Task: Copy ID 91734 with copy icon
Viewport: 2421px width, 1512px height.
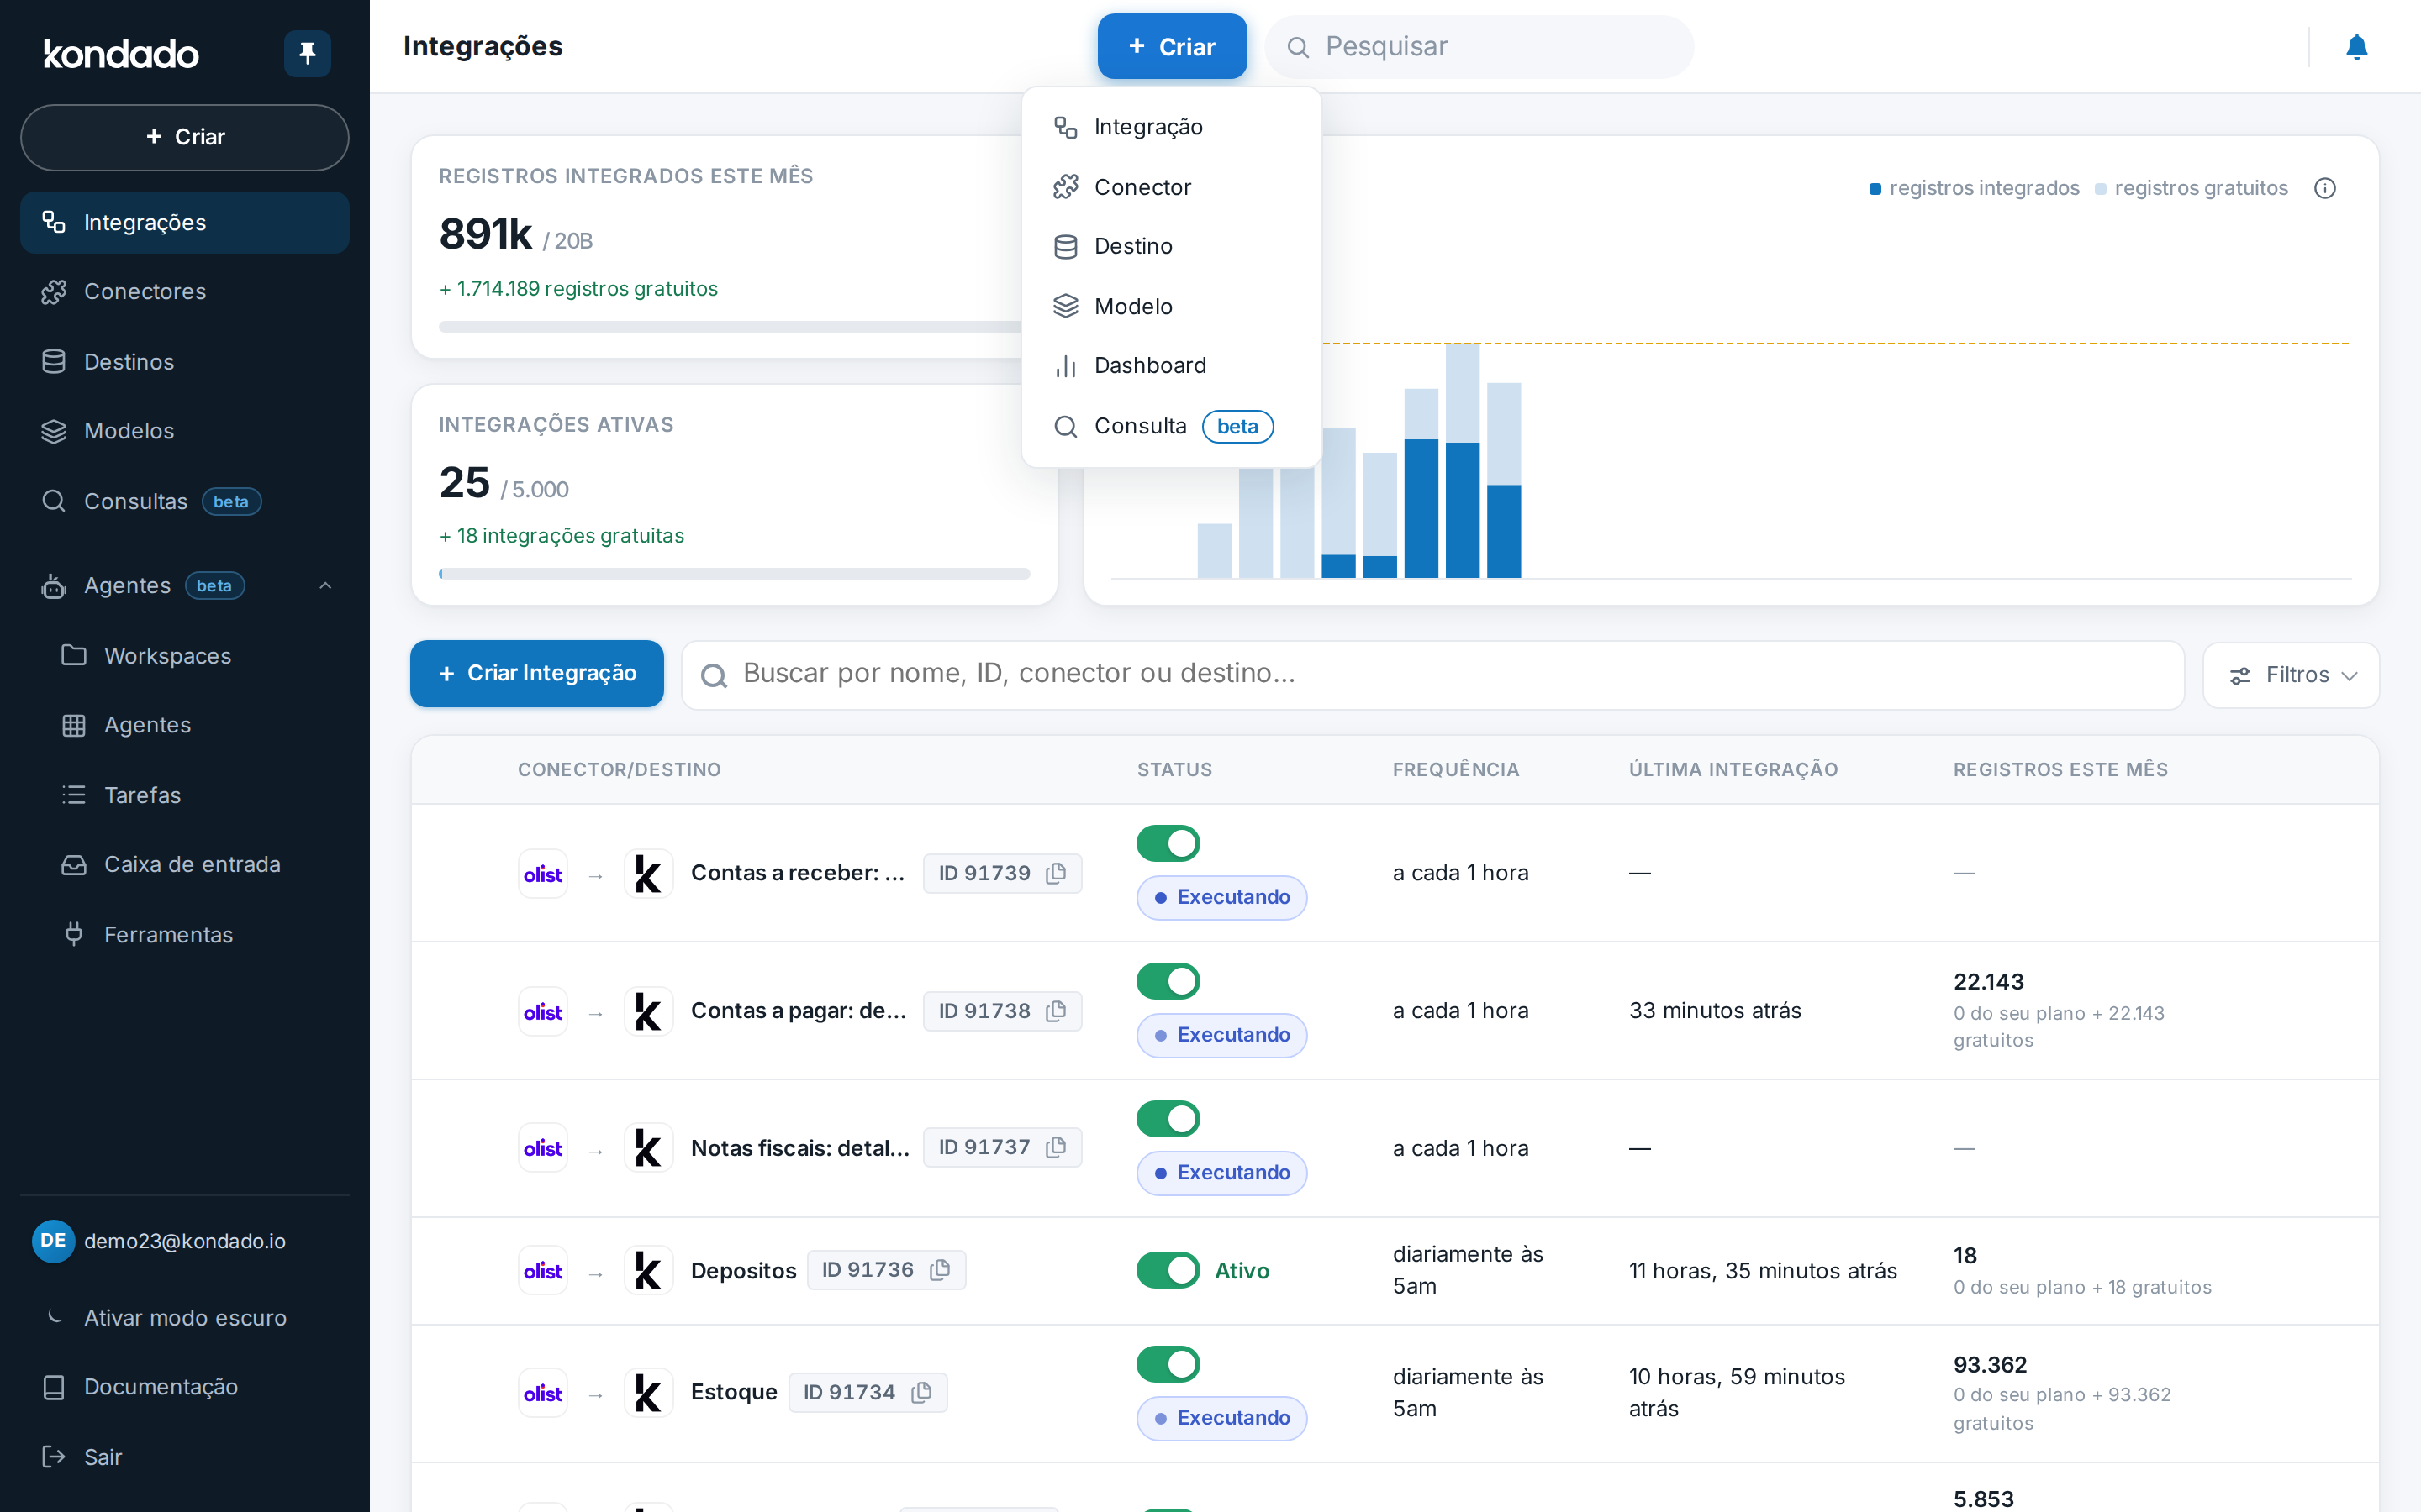Action: (921, 1392)
